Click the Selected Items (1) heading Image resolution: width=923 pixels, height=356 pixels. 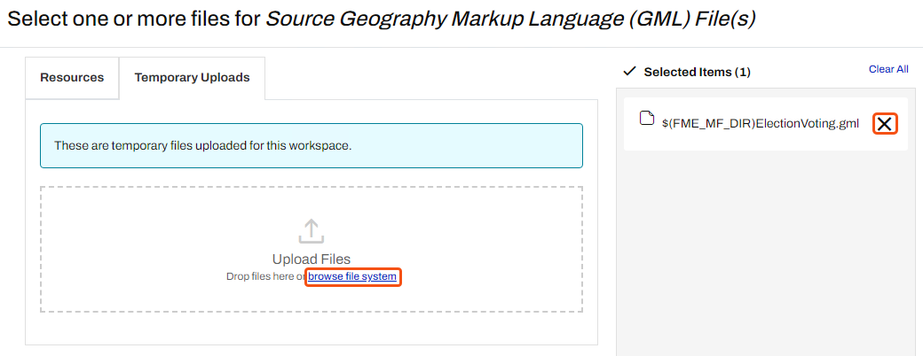(697, 73)
